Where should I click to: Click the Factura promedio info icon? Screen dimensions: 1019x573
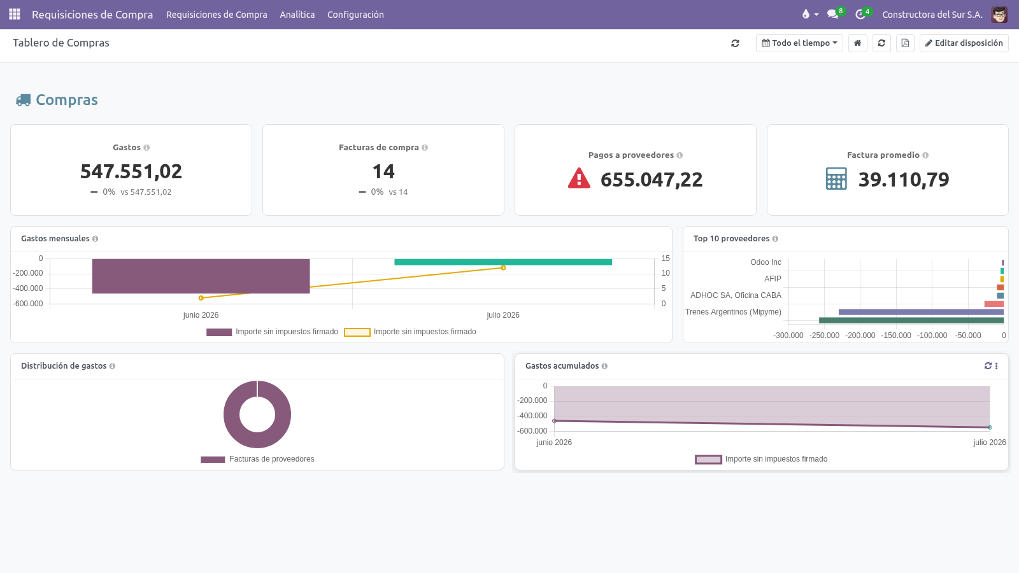925,155
